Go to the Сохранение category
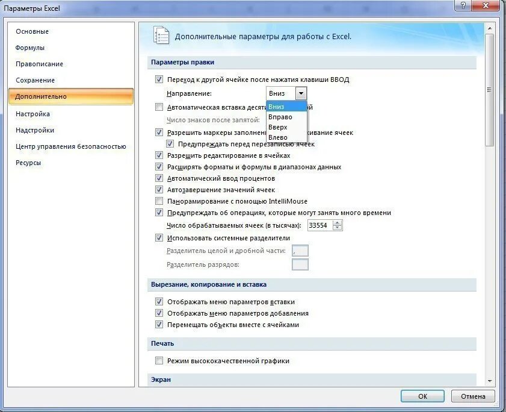The height and width of the screenshot is (412, 506). (x=35, y=80)
